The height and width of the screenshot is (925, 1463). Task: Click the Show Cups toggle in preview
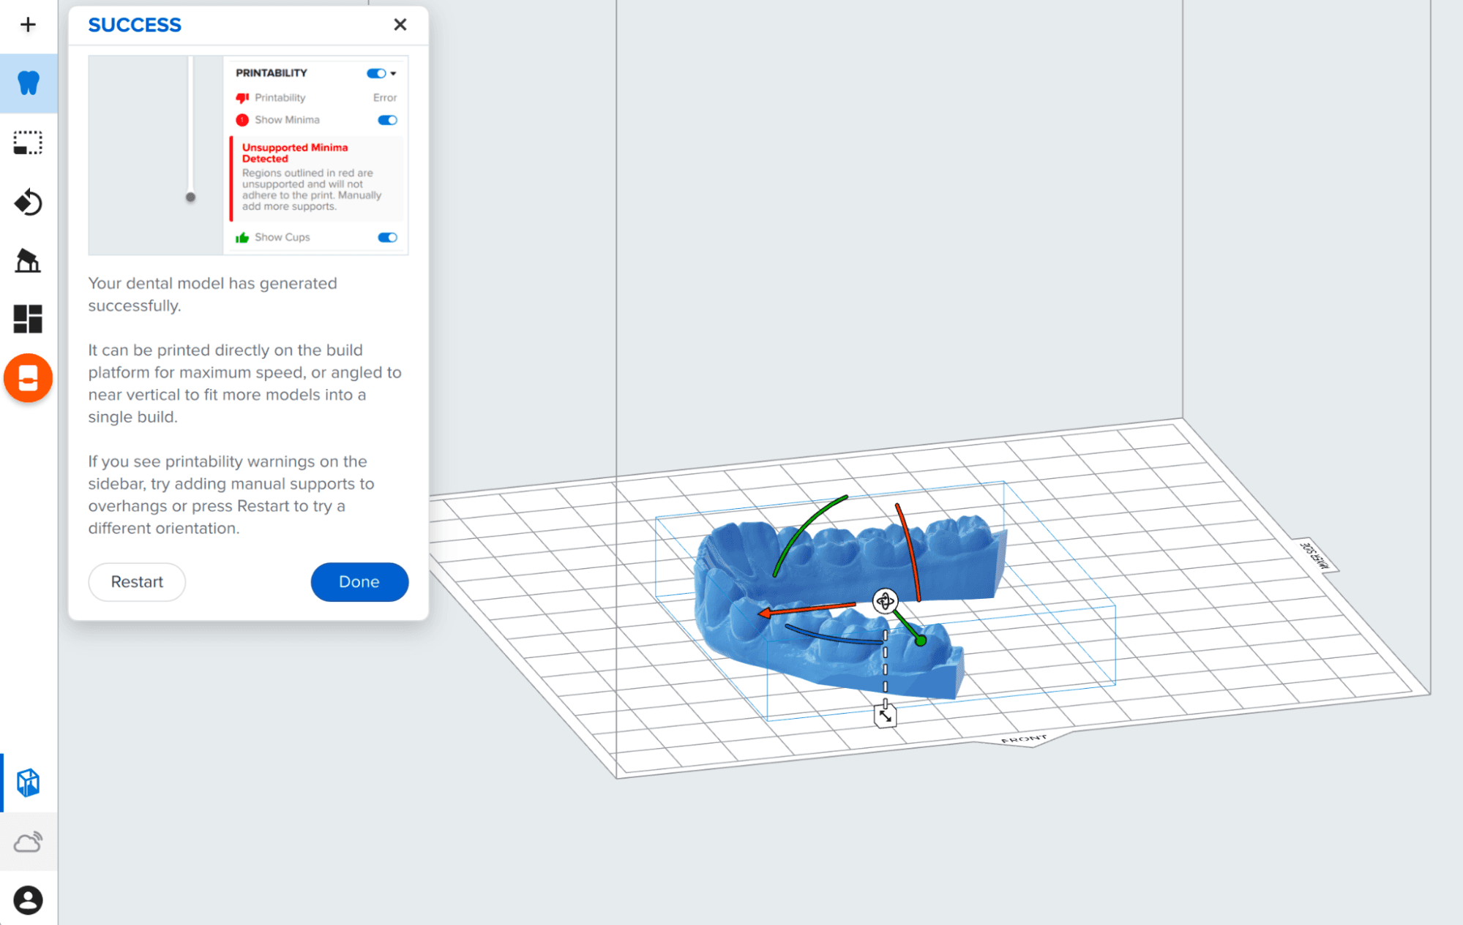(x=387, y=238)
